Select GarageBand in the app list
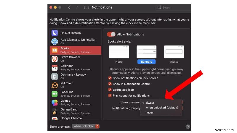Image resolution: width=237 pixels, height=133 pixels. 76,111
